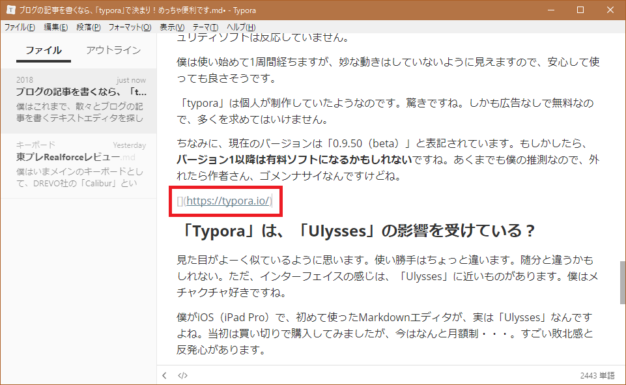Open the 東プレRealforceレビュー.md file entry
Screen dimensions: 626x385
click(79, 165)
